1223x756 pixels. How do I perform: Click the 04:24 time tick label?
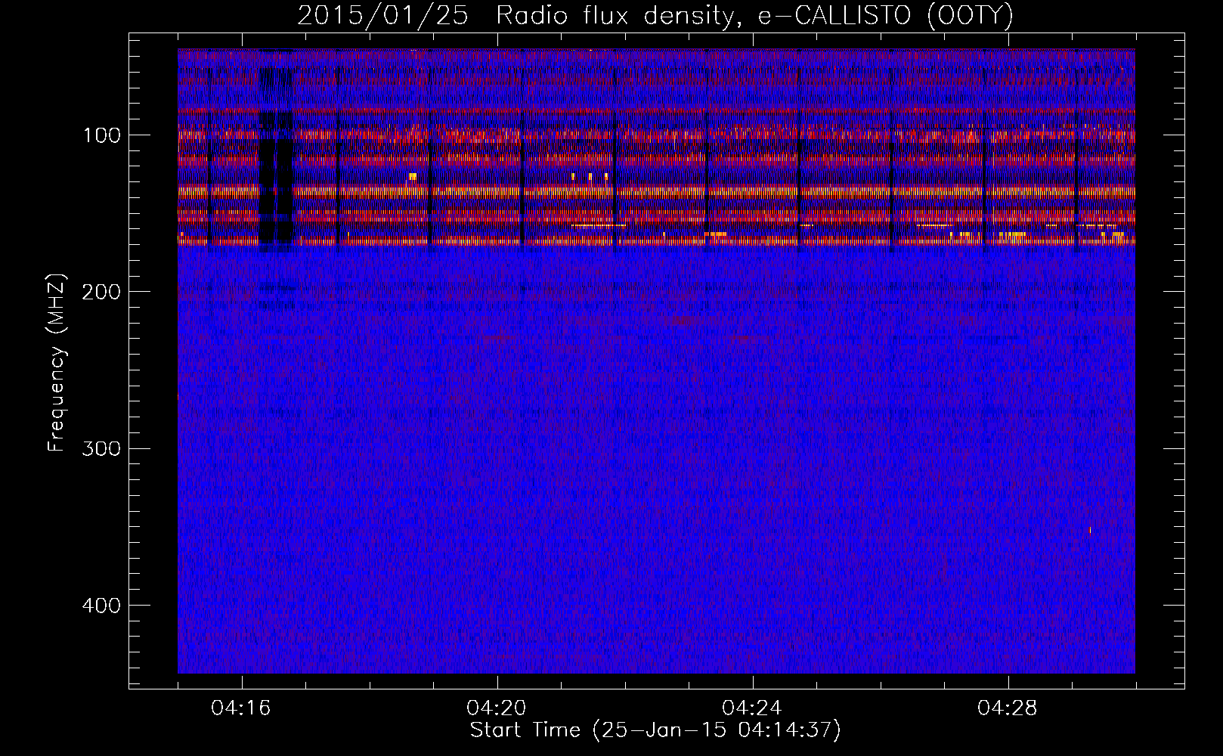[x=752, y=708]
